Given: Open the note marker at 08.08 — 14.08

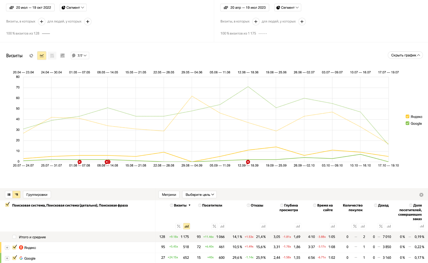Looking at the screenshot, I should 107,162.
